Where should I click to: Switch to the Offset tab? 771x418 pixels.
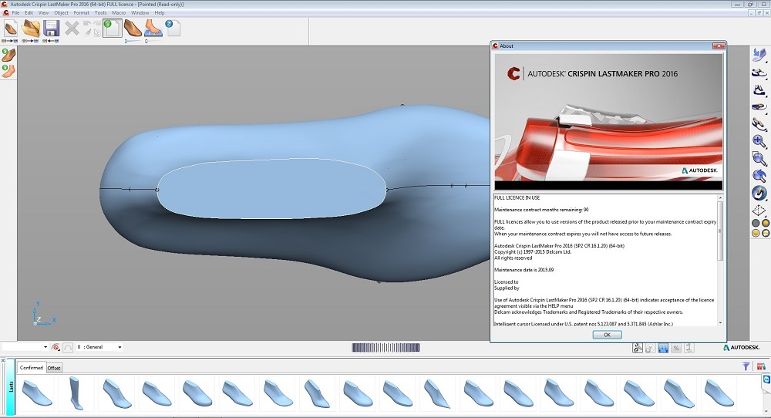pyautogui.click(x=54, y=368)
